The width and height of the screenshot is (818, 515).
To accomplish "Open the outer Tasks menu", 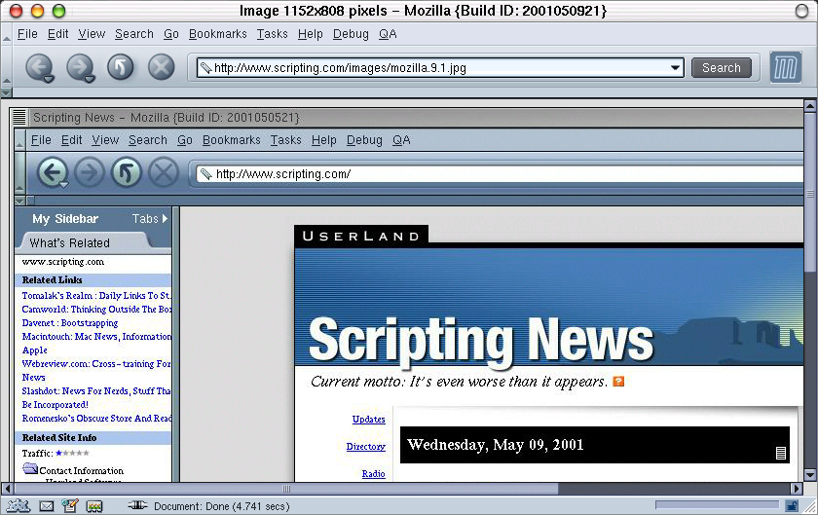I will click(x=272, y=34).
